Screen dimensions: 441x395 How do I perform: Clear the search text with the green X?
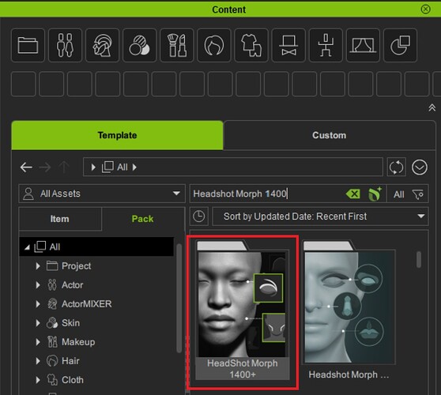click(x=353, y=194)
